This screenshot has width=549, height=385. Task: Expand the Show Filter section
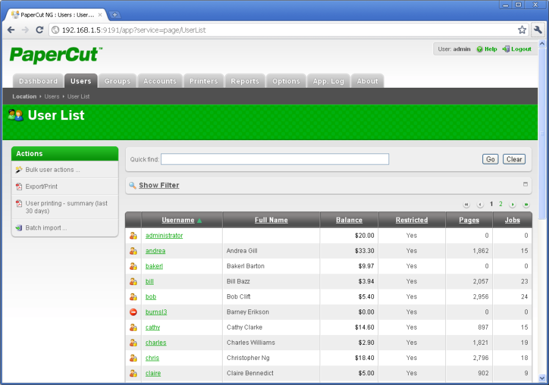click(x=159, y=185)
